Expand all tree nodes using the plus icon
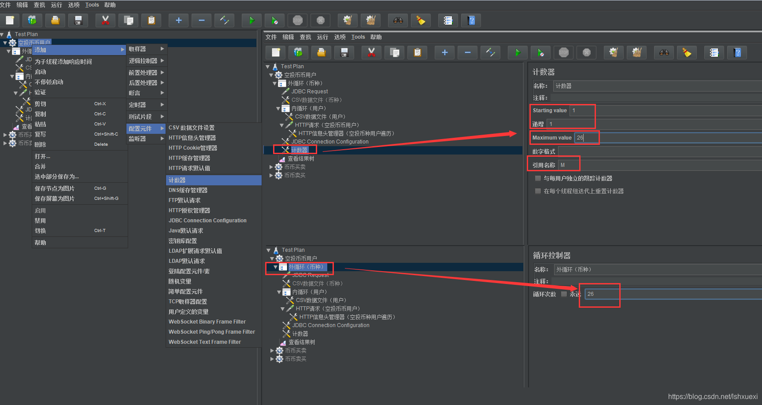 pyautogui.click(x=178, y=20)
